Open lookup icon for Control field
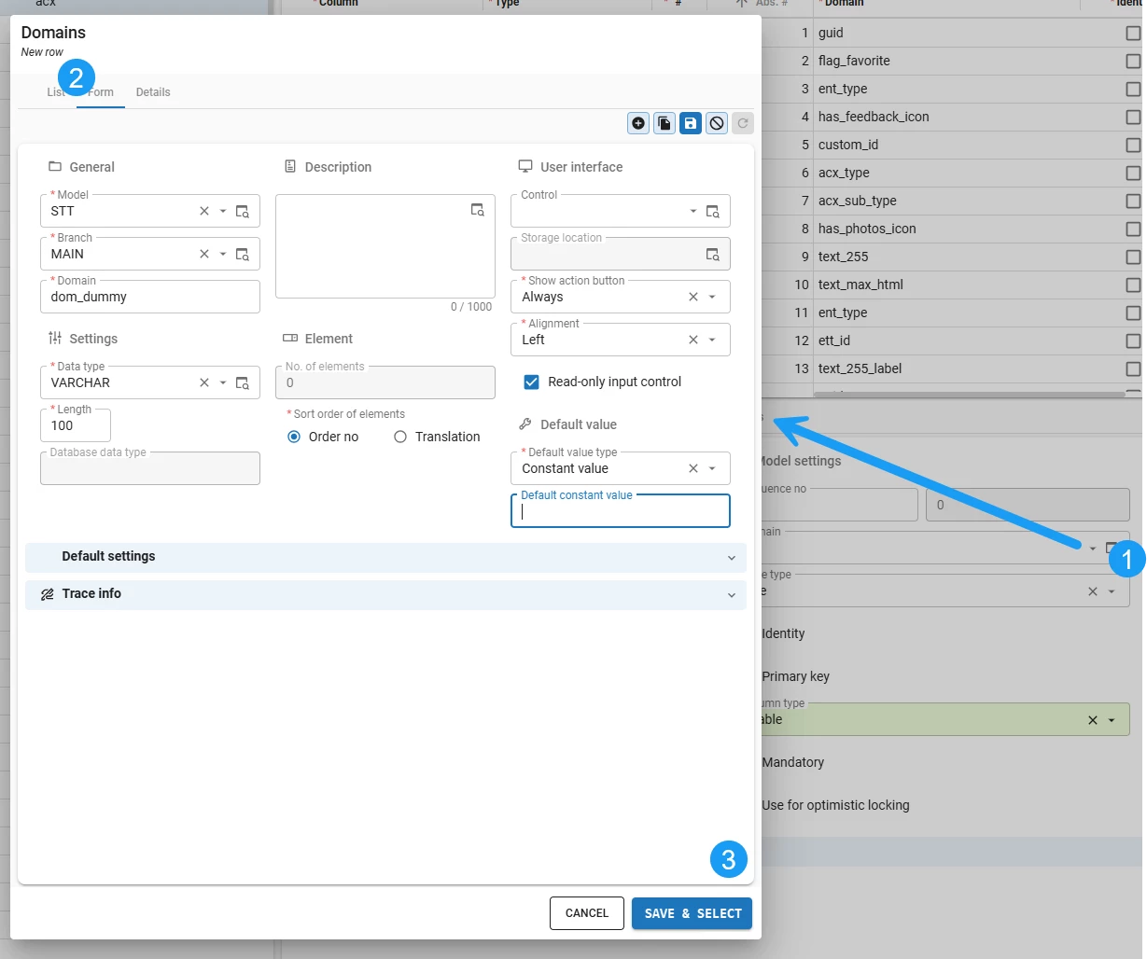This screenshot has width=1147, height=959. (713, 212)
